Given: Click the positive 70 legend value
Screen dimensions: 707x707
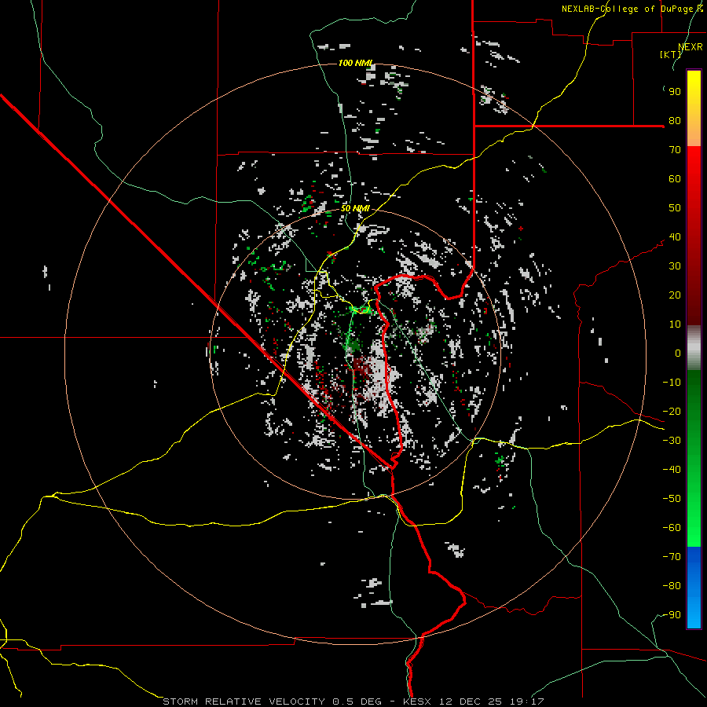Looking at the screenshot, I should [x=675, y=150].
